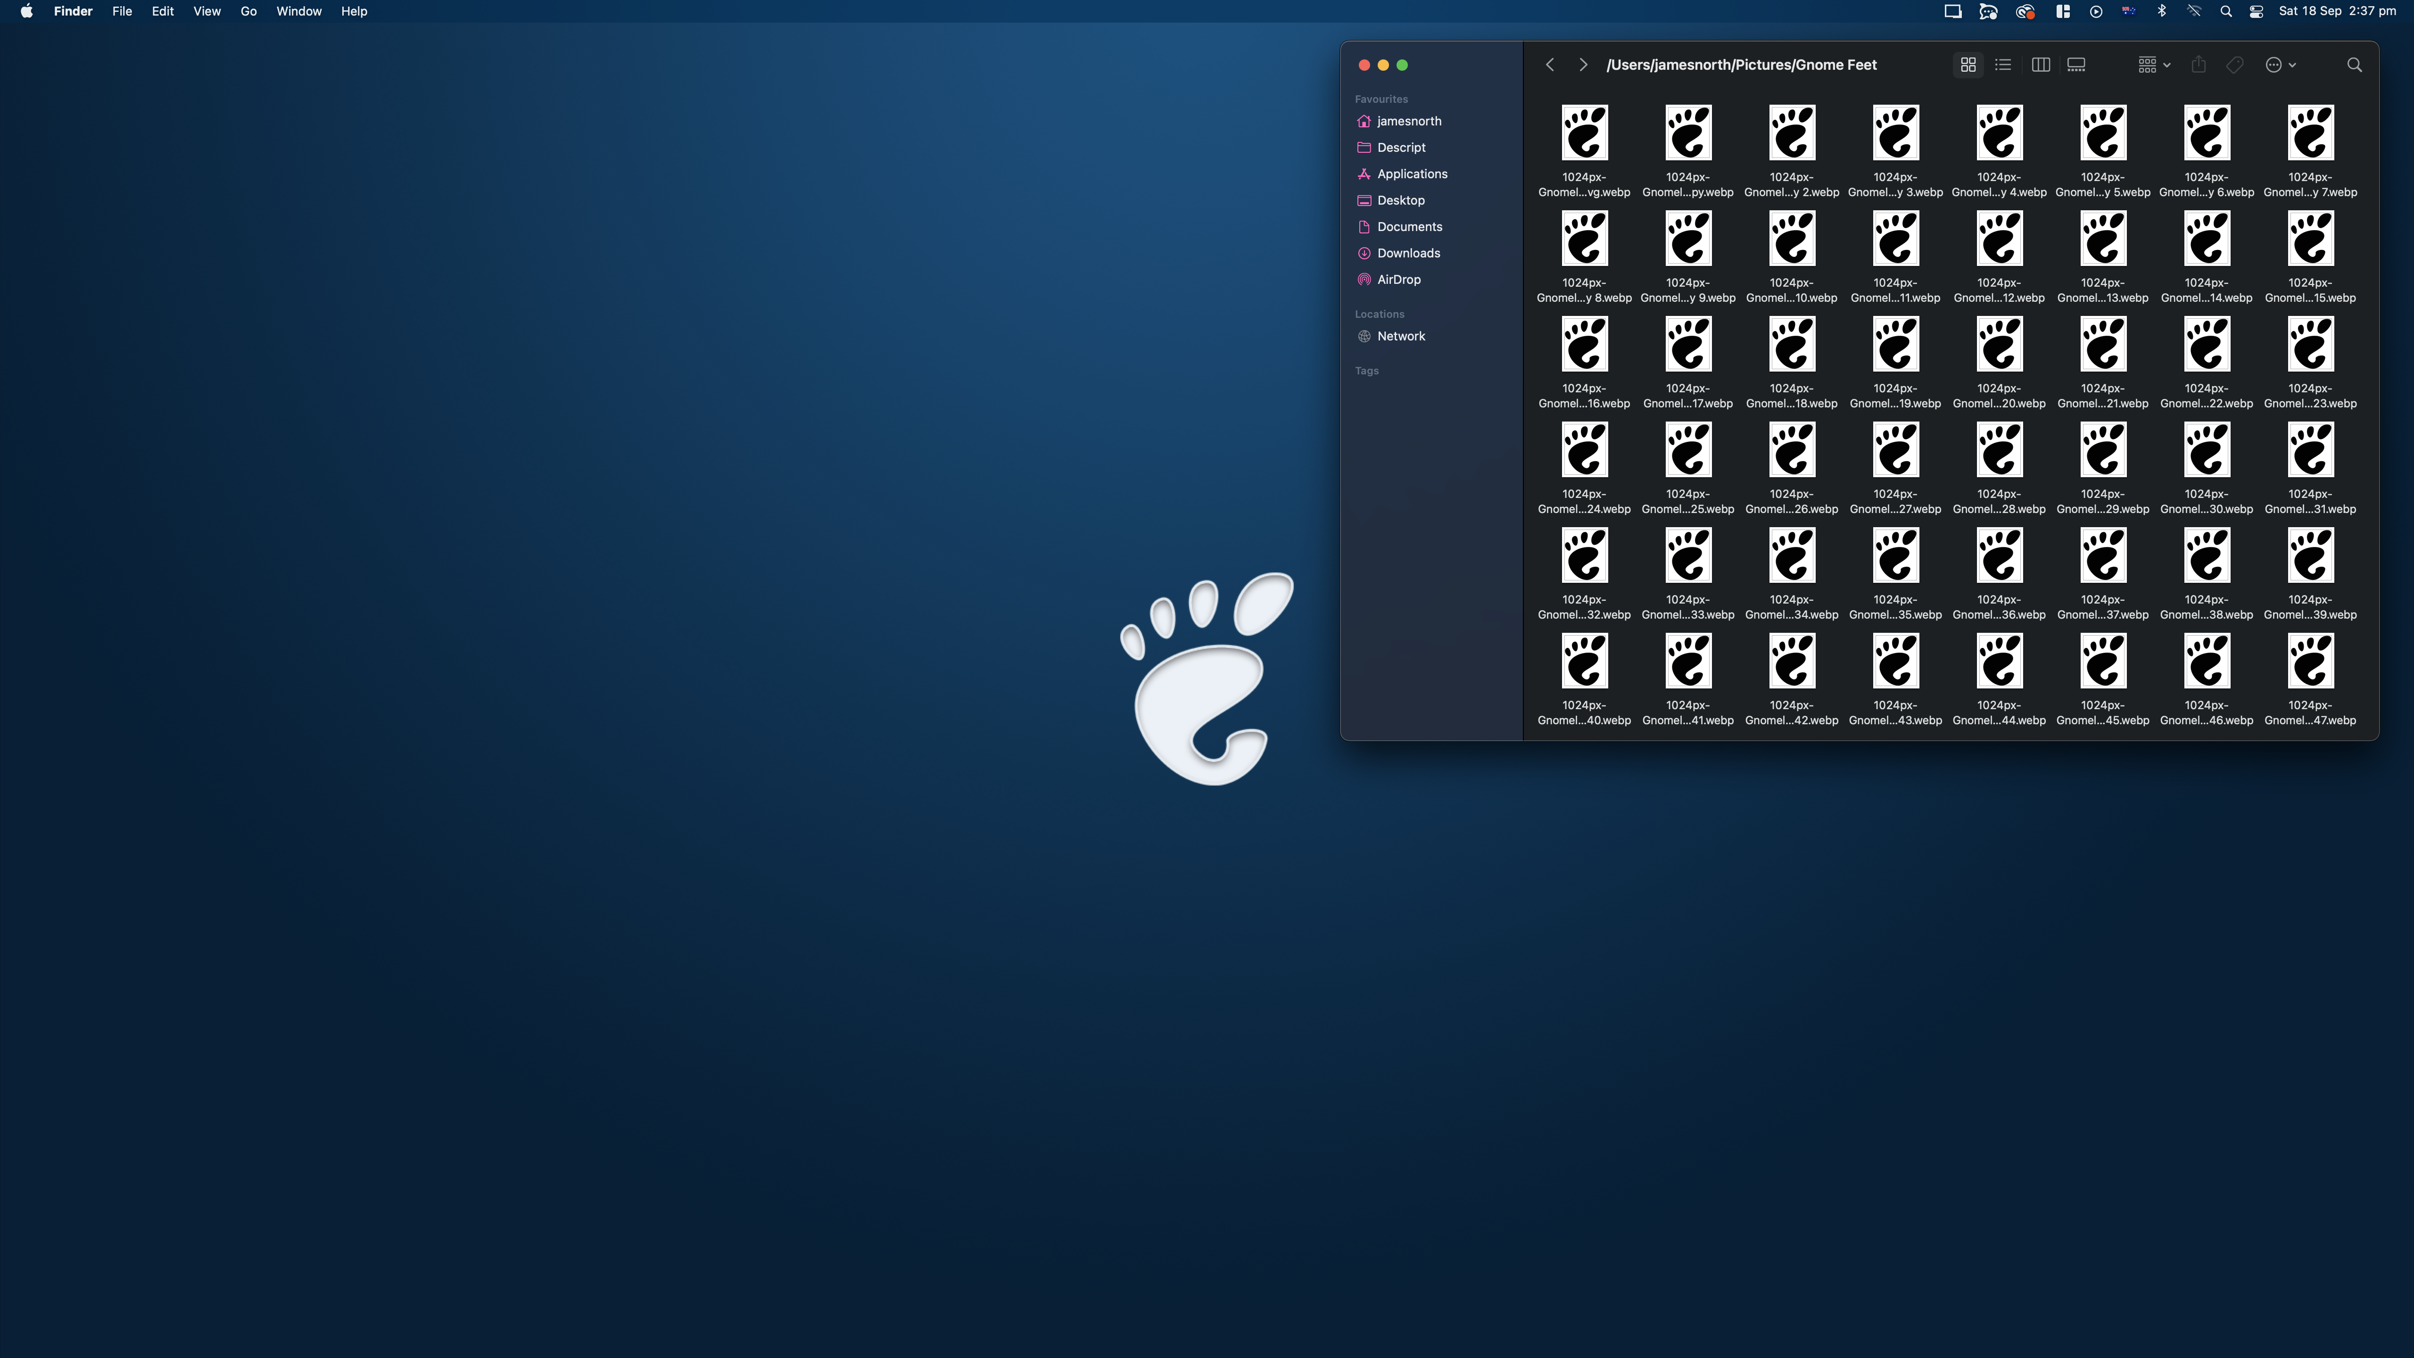Open Bluetooth from the menu bar

pyautogui.click(x=2163, y=11)
